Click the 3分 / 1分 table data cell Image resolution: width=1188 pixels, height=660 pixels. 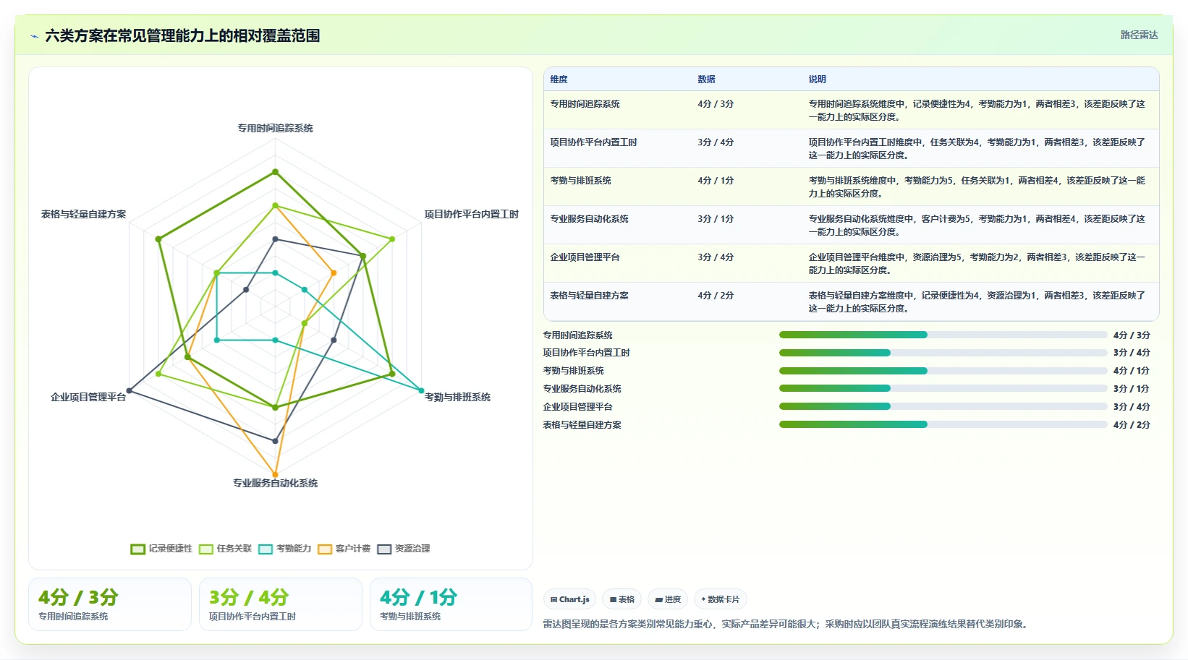point(716,219)
